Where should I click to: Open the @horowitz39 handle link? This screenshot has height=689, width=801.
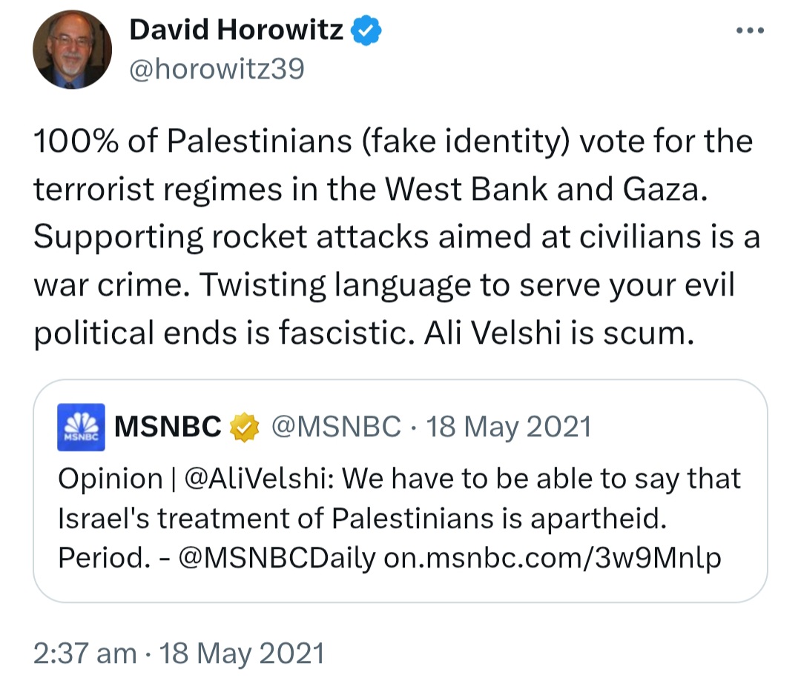pos(216,69)
